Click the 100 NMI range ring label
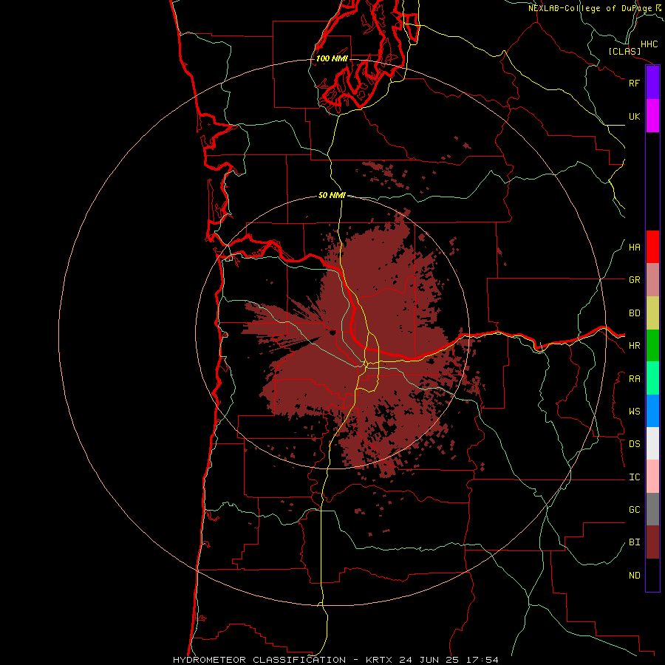Viewport: 665px width, 665px height. pos(332,58)
